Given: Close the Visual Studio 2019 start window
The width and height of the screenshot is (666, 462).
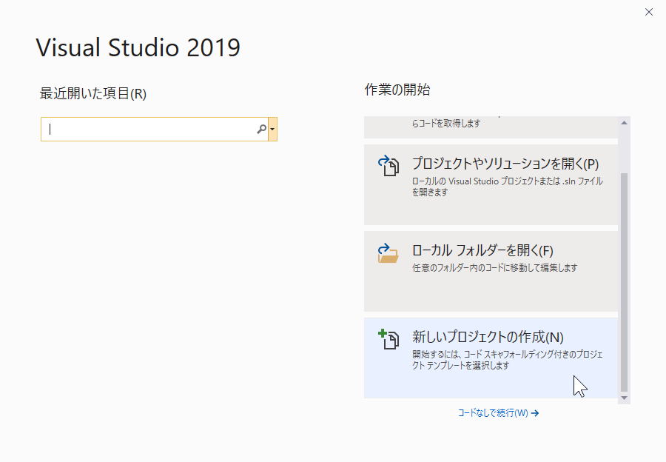Looking at the screenshot, I should [x=648, y=12].
